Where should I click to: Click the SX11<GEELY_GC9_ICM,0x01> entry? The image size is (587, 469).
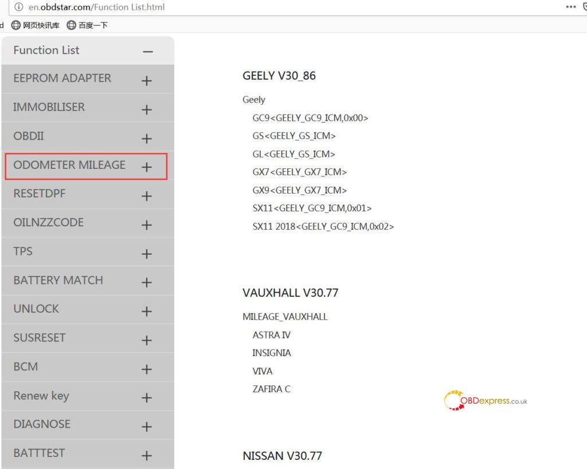tap(312, 208)
